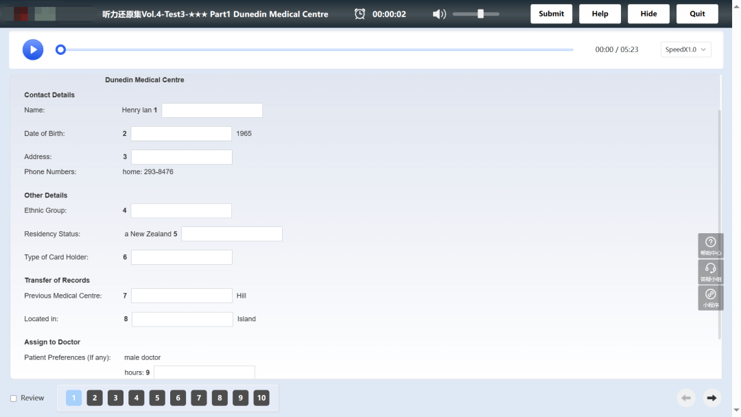
Task: Focus the Name answer field 1
Action: [212, 110]
